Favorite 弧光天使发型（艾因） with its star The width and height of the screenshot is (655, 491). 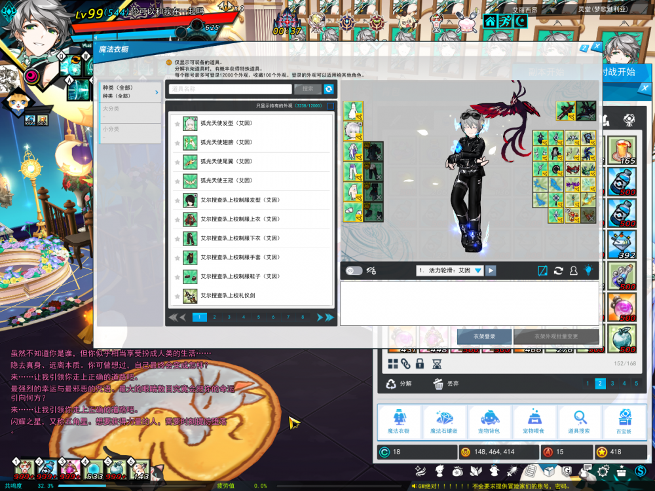177,124
